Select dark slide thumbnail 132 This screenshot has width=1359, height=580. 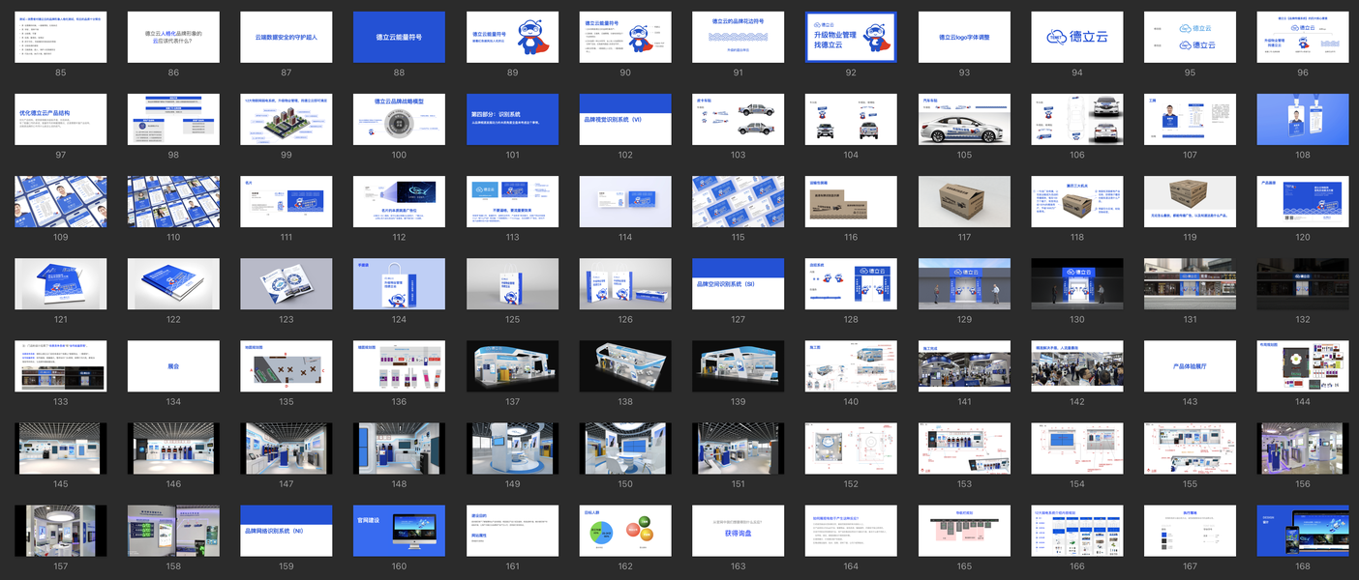click(x=1303, y=284)
